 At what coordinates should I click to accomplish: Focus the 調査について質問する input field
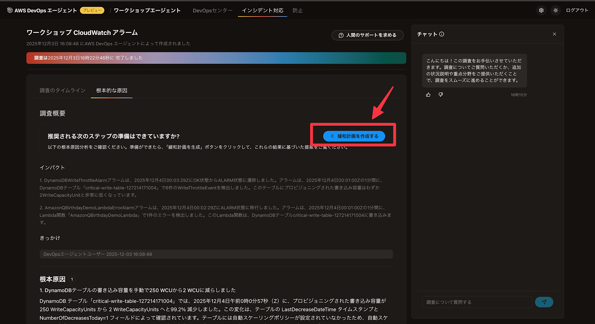click(x=477, y=302)
